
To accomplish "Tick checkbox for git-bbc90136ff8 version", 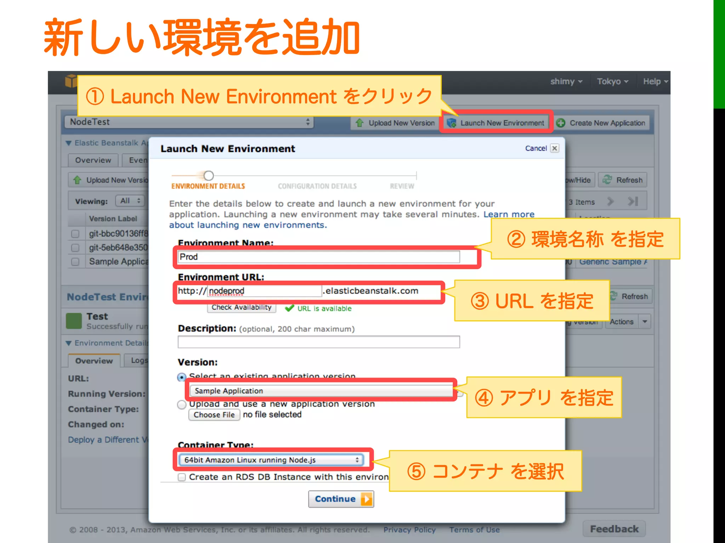I will (x=75, y=234).
